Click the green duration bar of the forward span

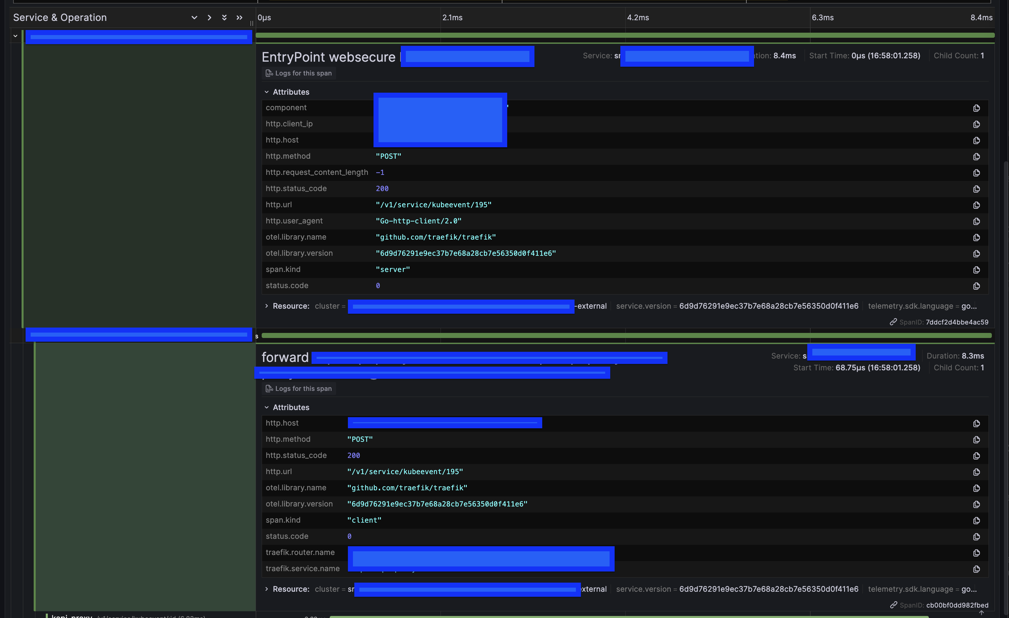[x=614, y=335]
